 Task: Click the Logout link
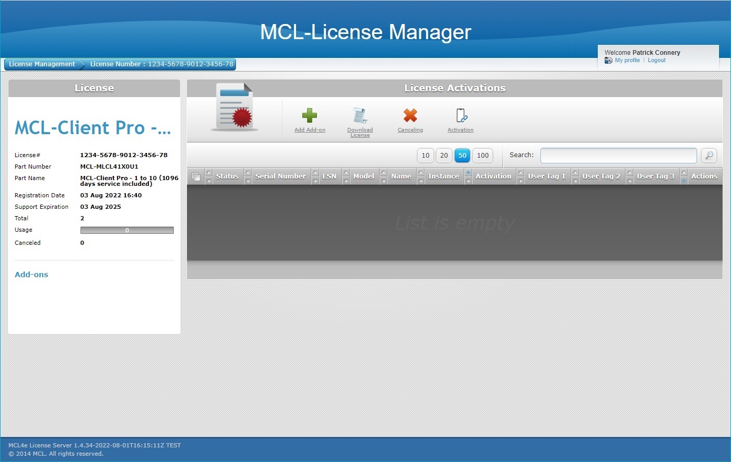coord(657,61)
